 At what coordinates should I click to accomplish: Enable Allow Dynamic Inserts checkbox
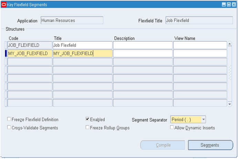(x=172, y=128)
